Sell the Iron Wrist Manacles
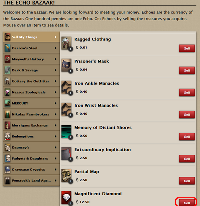Viewport: 200px width, 206px height. click(x=187, y=115)
